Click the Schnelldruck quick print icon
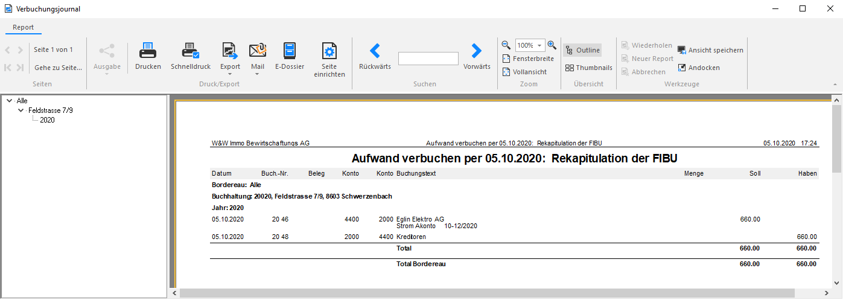This screenshot has height=300, width=843. tap(191, 51)
